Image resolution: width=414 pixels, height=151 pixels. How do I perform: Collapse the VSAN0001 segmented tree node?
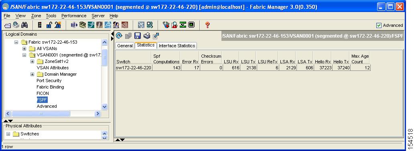[x=24, y=55]
